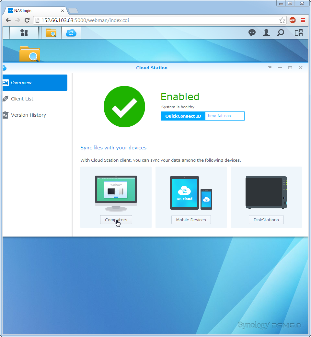Click the QuickConnect ID field
311x337 pixels.
point(225,116)
